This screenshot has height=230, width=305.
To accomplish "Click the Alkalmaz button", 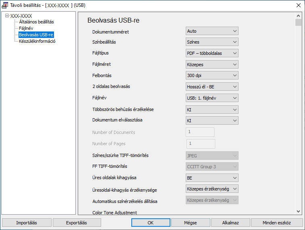I will point(230,223).
